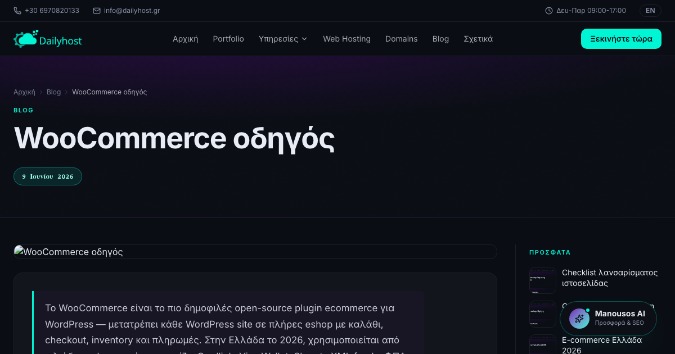Click the broken WooCommerce οδηγός featured image
The width and height of the screenshot is (675, 354).
(255, 252)
